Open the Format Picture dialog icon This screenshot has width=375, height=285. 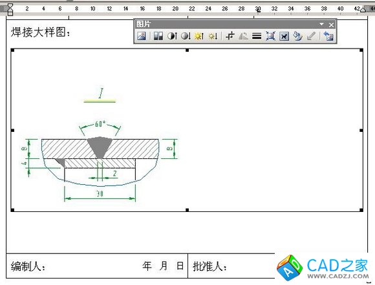click(x=298, y=36)
